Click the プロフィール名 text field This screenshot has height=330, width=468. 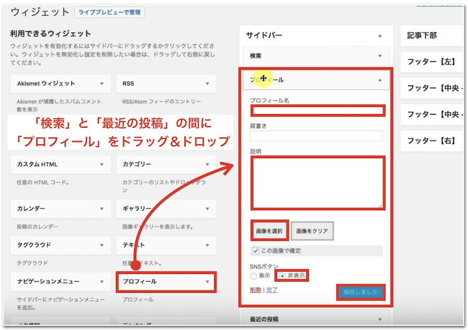(x=317, y=111)
